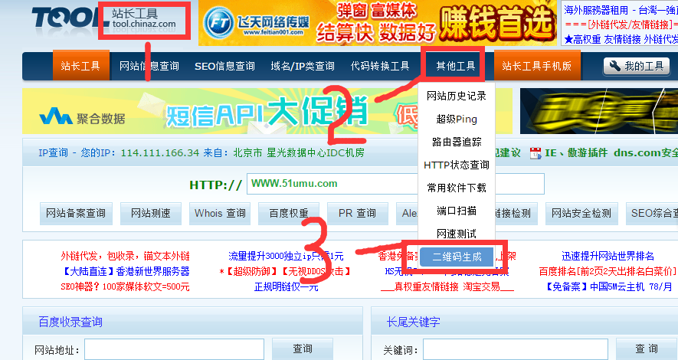Image resolution: width=678 pixels, height=360 pixels.
Task: Click the SEO综合 button
Action: 652,214
